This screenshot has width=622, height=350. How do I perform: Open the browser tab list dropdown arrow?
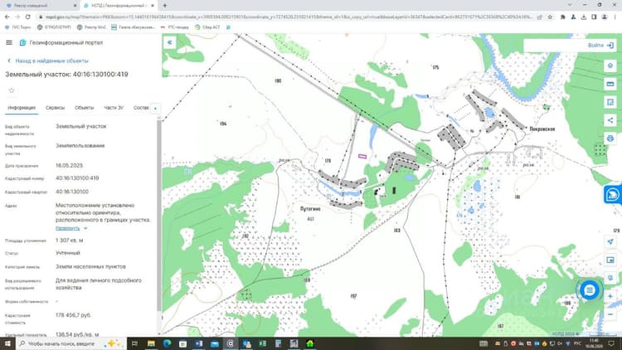pyautogui.click(x=570, y=5)
